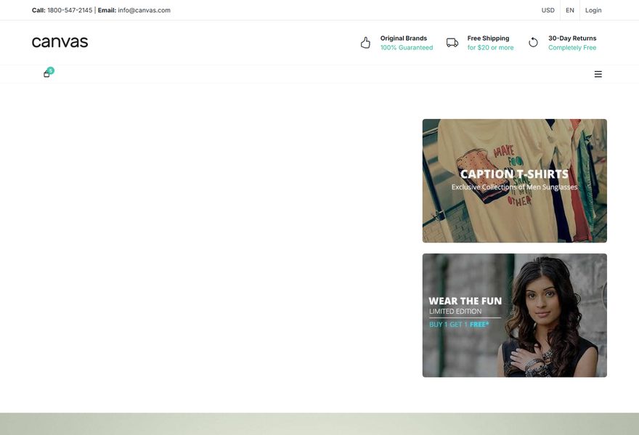Click phone number 1800-547-2145
This screenshot has width=639, height=435.
(x=70, y=10)
